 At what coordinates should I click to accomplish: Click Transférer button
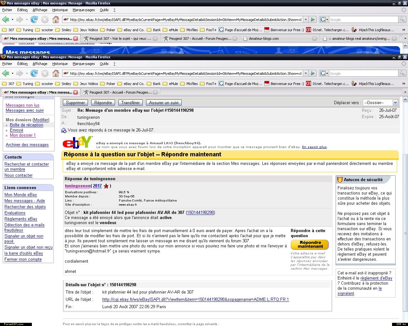coord(130,103)
